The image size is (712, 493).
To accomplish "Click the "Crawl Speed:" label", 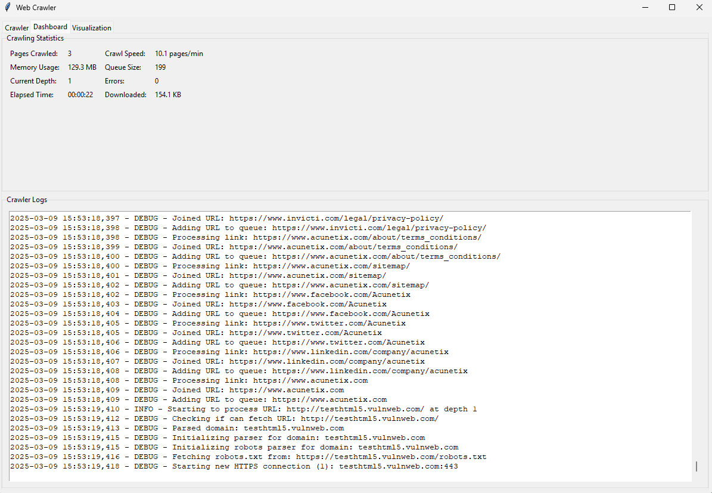I will point(125,54).
